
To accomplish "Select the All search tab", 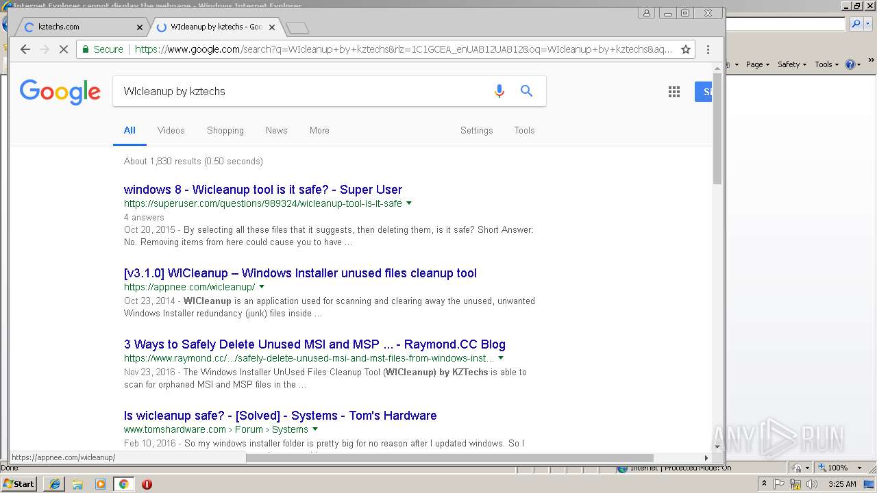I will pyautogui.click(x=129, y=130).
